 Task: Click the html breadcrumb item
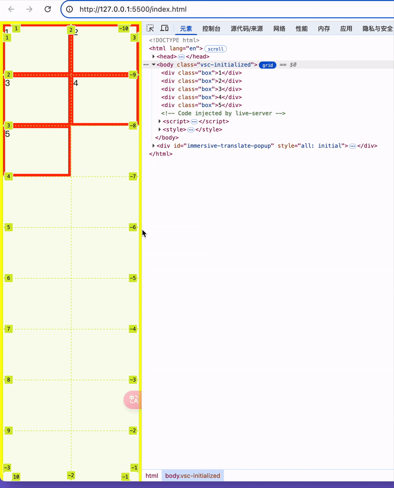pyautogui.click(x=152, y=475)
